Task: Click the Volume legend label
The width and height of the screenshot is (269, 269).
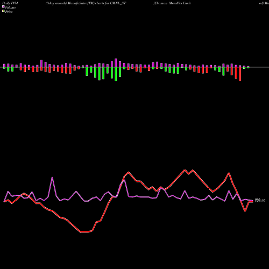Action: click(10, 8)
